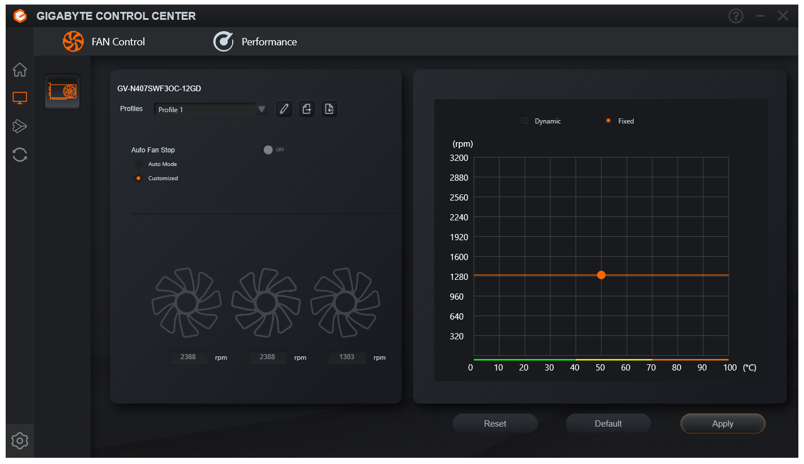
Task: Select the graphics card device thumbnail
Action: click(62, 91)
